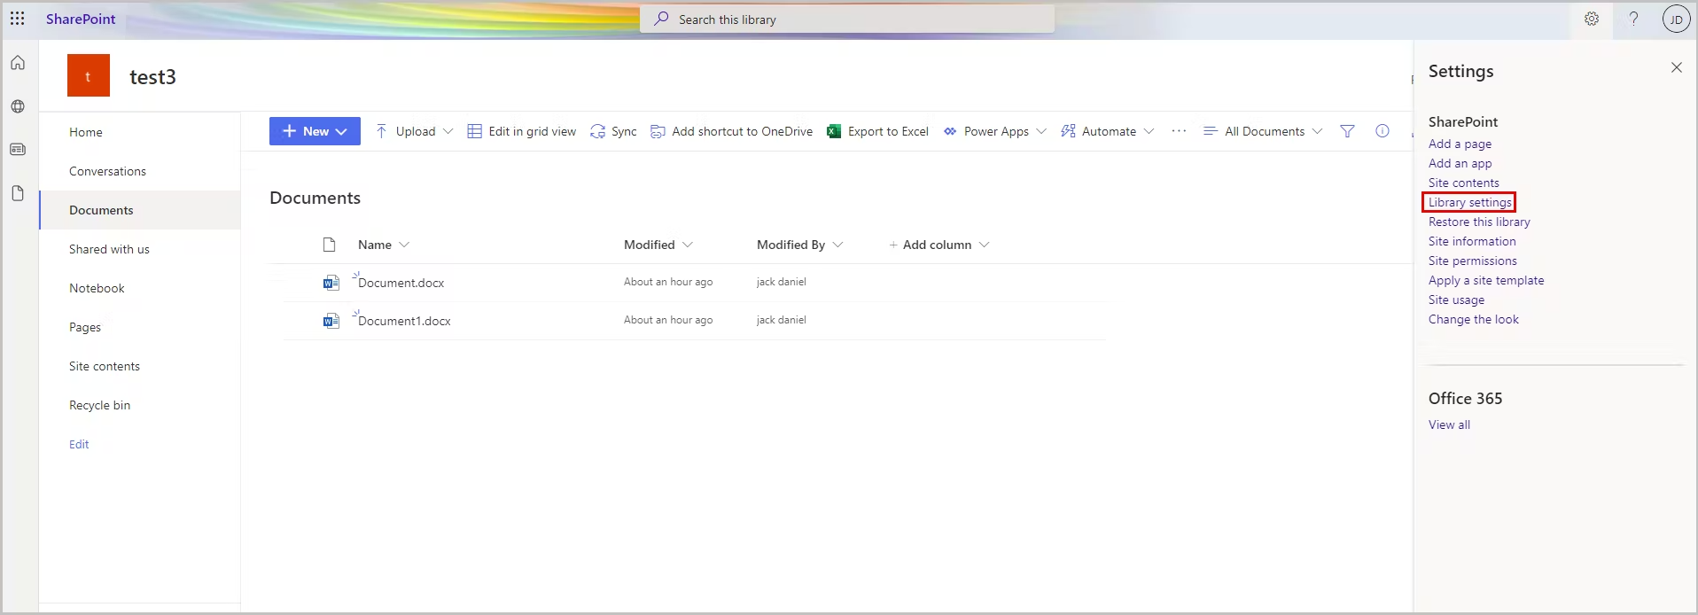Screen dimensions: 1698x615
Task: Open the My sites globe icon
Action: (x=18, y=106)
